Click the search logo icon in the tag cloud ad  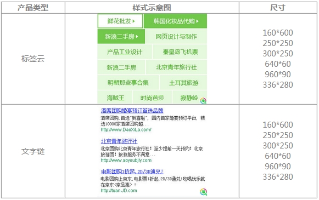pyautogui.click(x=203, y=100)
